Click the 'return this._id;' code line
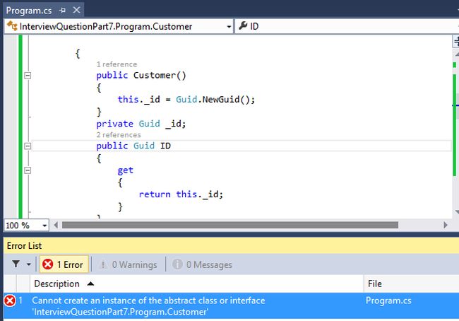459x321 pixels. 181,194
